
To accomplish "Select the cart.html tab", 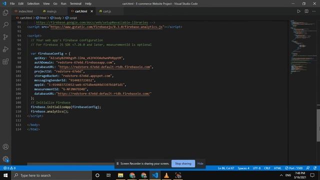I will tap(81, 11).
